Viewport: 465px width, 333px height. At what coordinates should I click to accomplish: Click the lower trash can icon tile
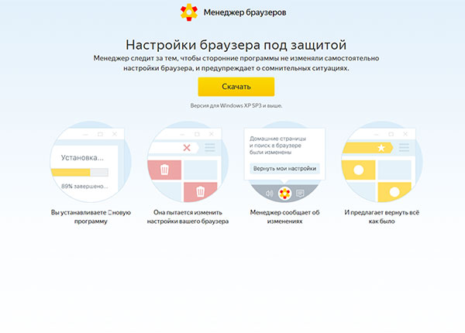pos(201,192)
